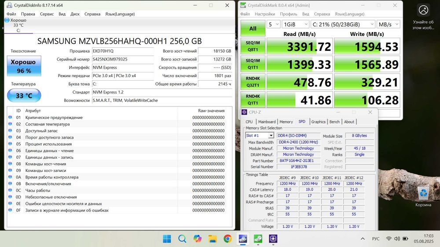
Task: Open volume speaker tray icon
Action: point(397,239)
